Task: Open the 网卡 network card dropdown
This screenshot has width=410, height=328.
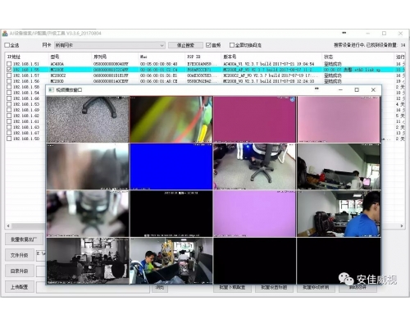Action: (x=110, y=45)
